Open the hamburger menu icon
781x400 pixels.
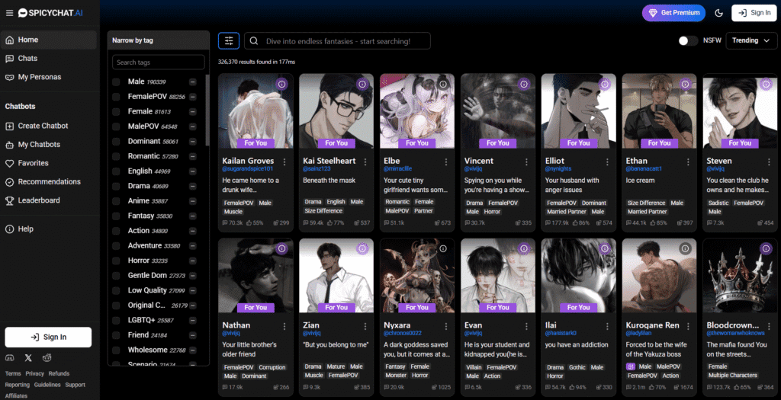[9, 13]
